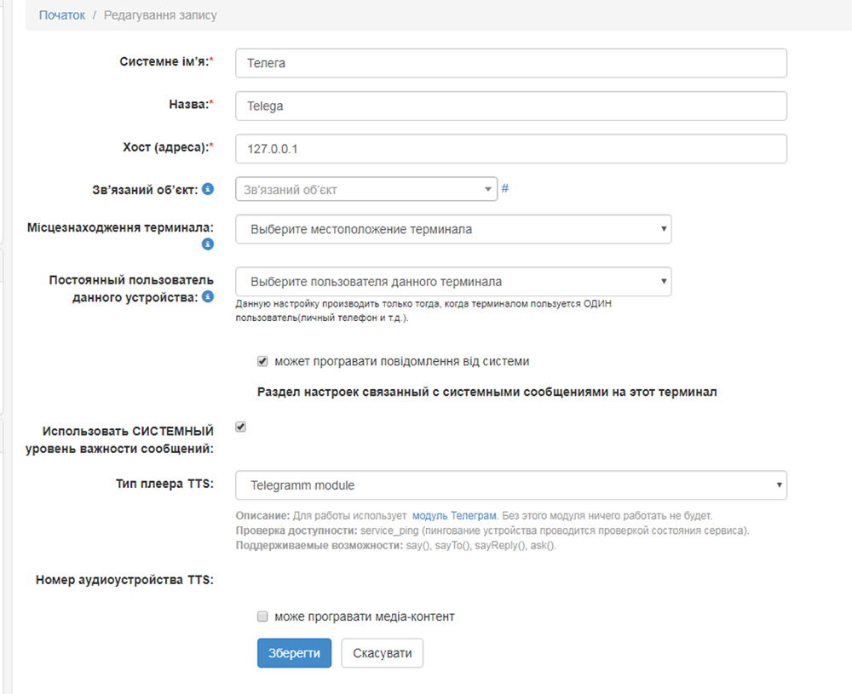Open terminal location selection dropdown
The width and height of the screenshot is (852, 694).
(452, 228)
